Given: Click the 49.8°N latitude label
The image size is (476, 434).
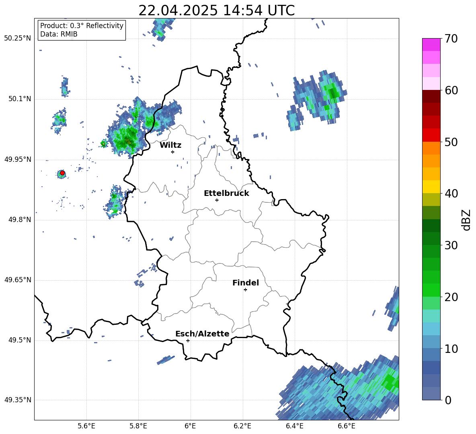Looking at the screenshot, I should (x=19, y=220).
